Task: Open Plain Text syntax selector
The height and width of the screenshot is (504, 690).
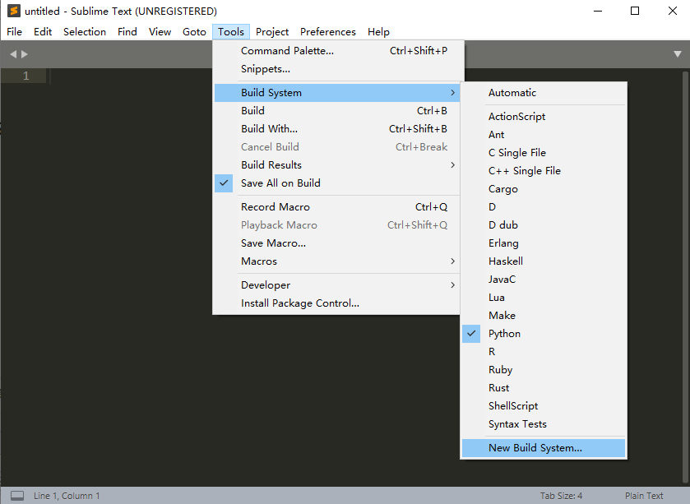Action: pos(644,496)
